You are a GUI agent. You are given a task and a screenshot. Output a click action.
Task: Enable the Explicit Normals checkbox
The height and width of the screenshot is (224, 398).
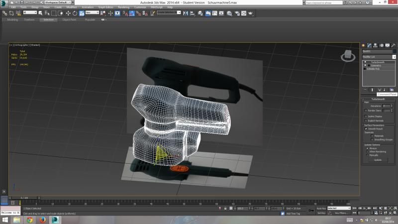366,120
